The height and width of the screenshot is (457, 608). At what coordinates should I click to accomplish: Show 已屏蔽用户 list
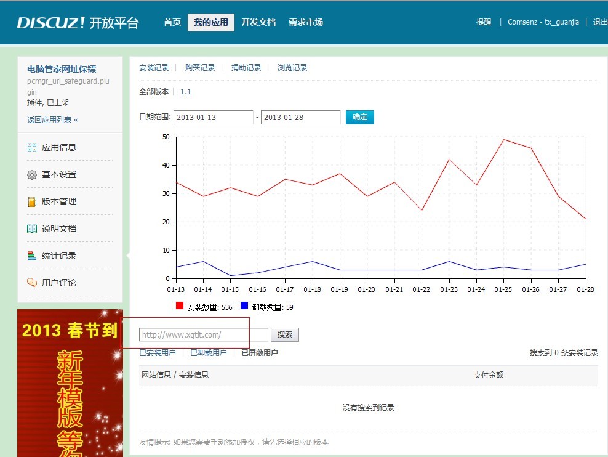(x=260, y=353)
